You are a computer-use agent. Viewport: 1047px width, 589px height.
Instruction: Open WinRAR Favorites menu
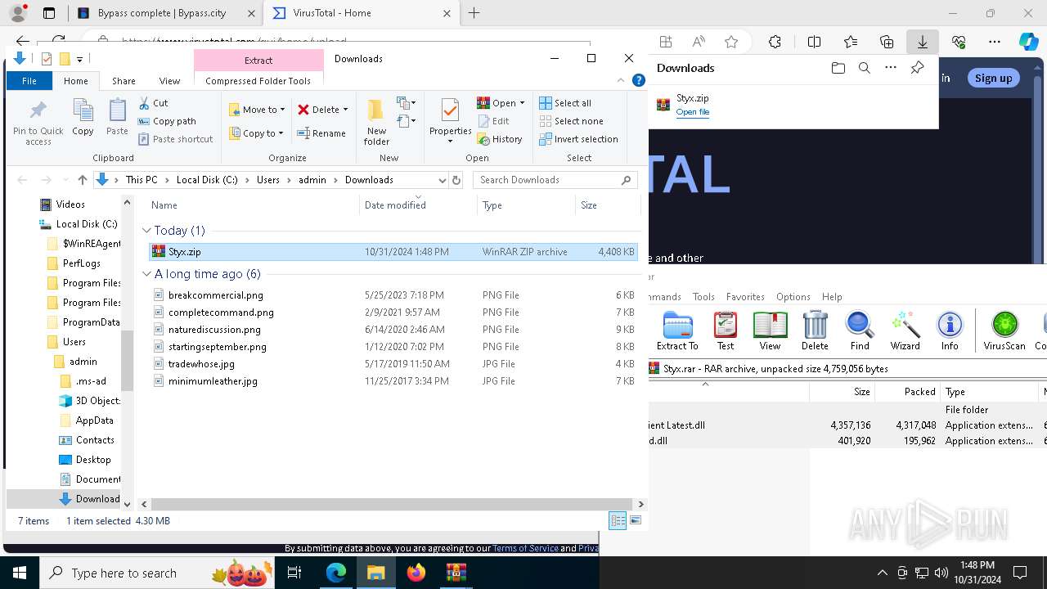click(745, 297)
